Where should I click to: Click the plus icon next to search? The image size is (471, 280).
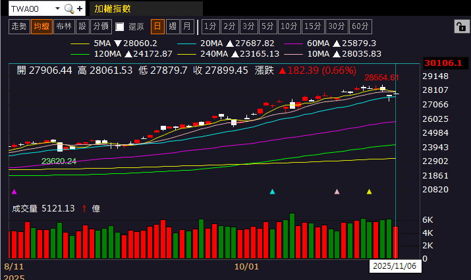pos(80,9)
